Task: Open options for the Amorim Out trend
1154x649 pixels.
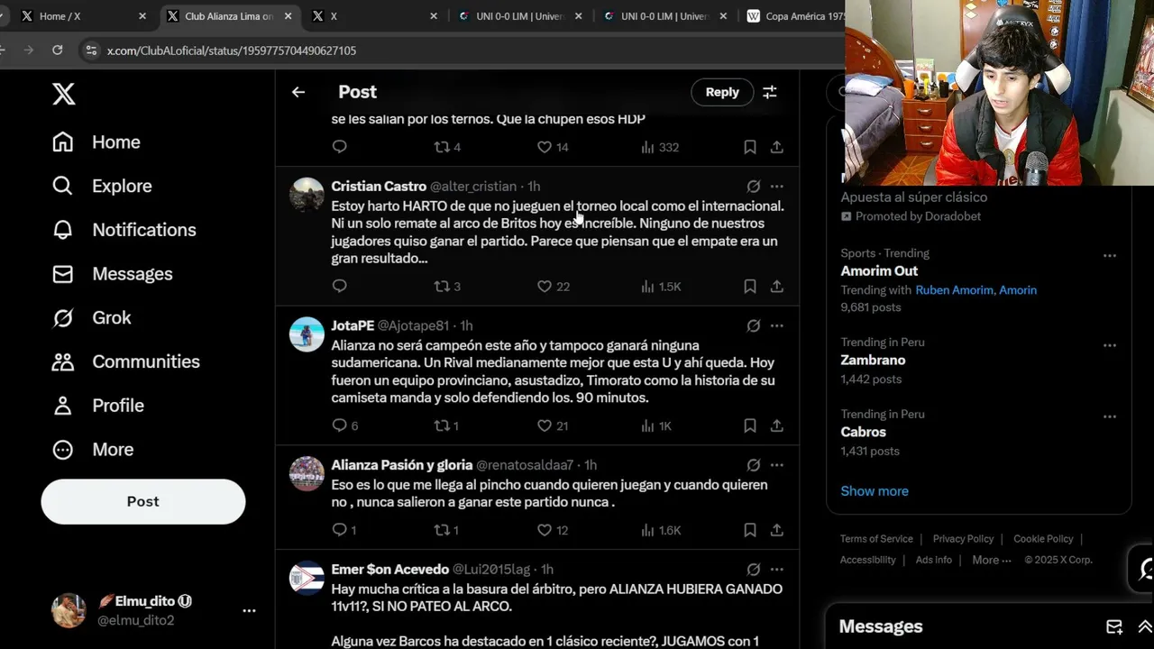Action: coord(1110,256)
